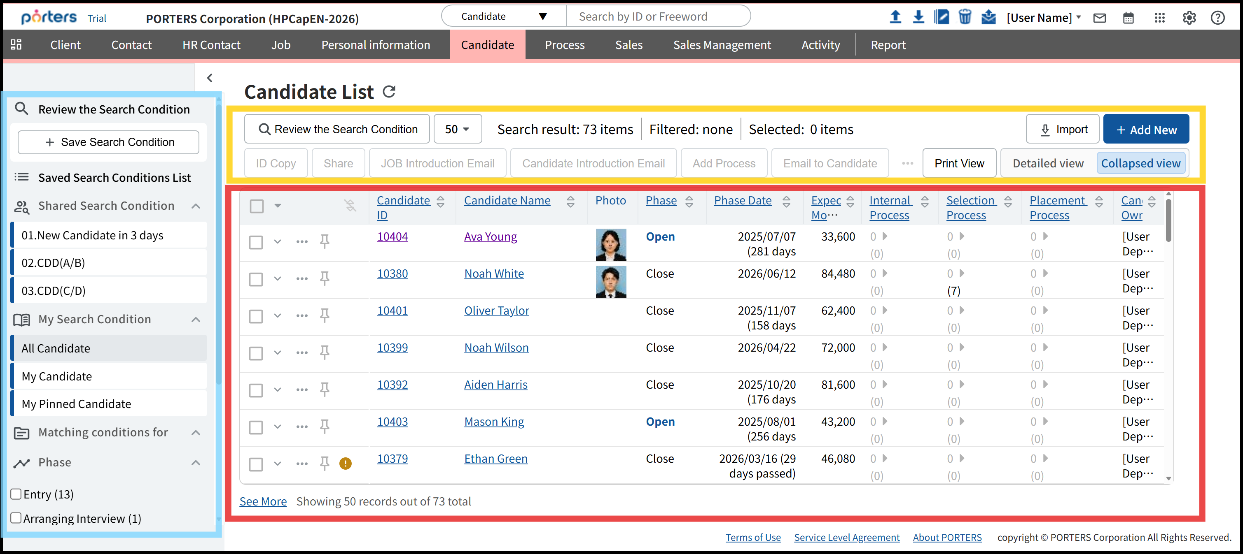
Task: Click the trash bin icon in header
Action: pos(965,17)
